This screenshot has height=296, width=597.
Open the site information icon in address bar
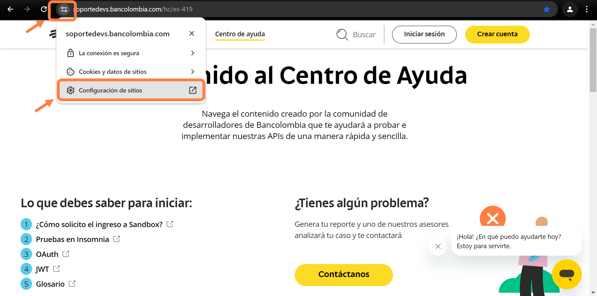point(64,9)
